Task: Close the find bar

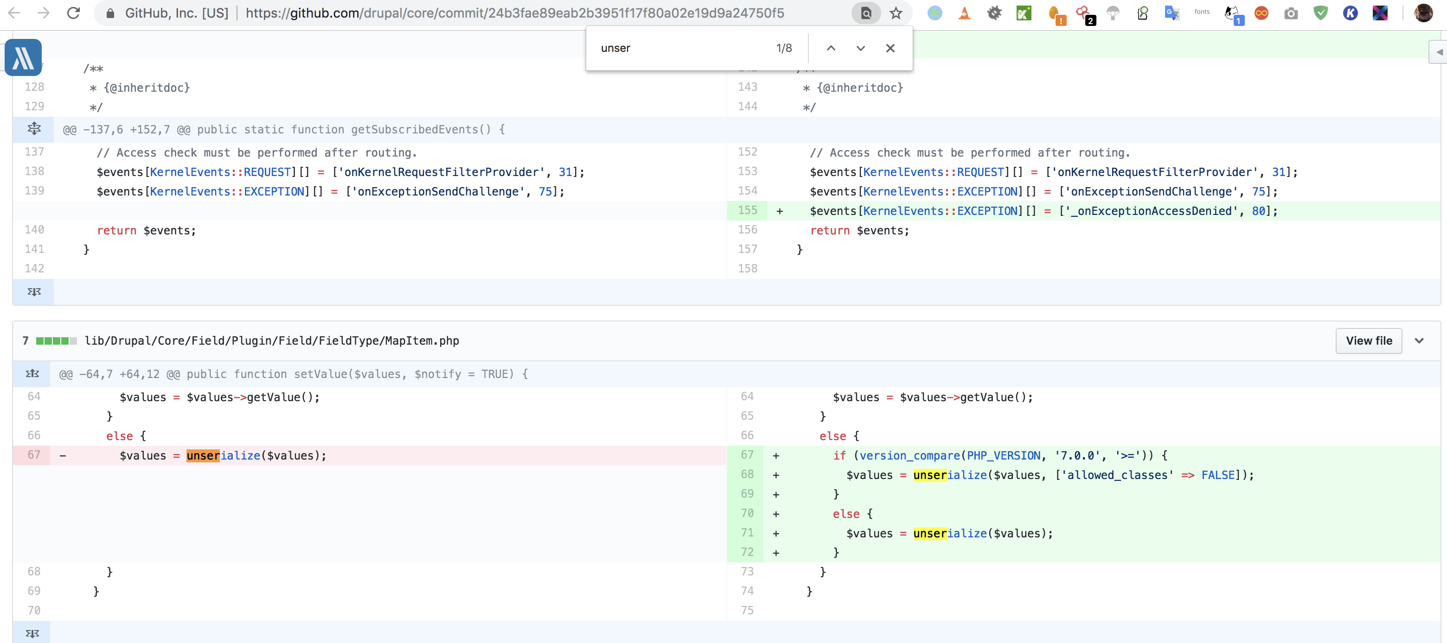Action: tap(890, 48)
